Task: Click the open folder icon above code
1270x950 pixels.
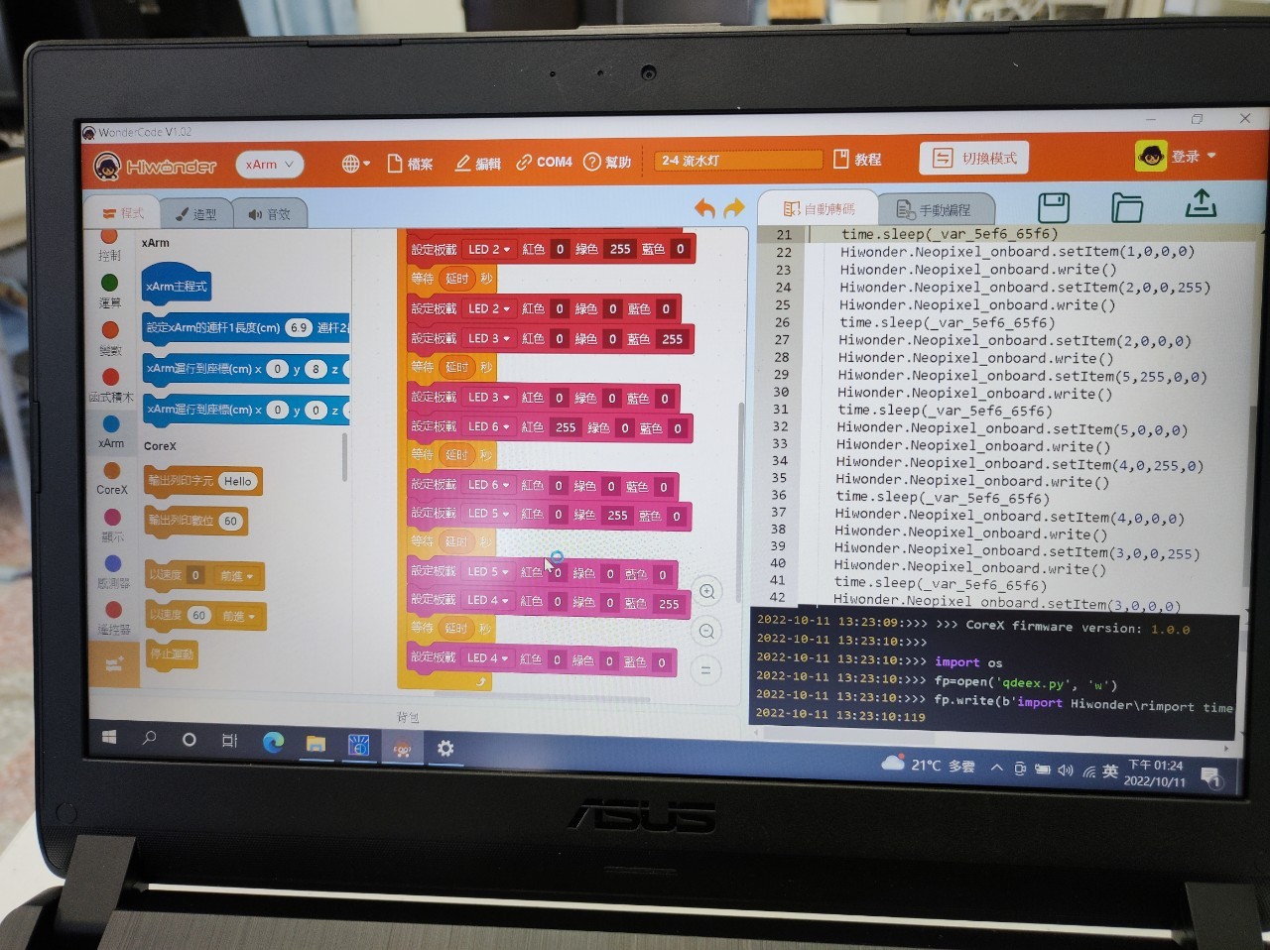Action: coord(1127,207)
